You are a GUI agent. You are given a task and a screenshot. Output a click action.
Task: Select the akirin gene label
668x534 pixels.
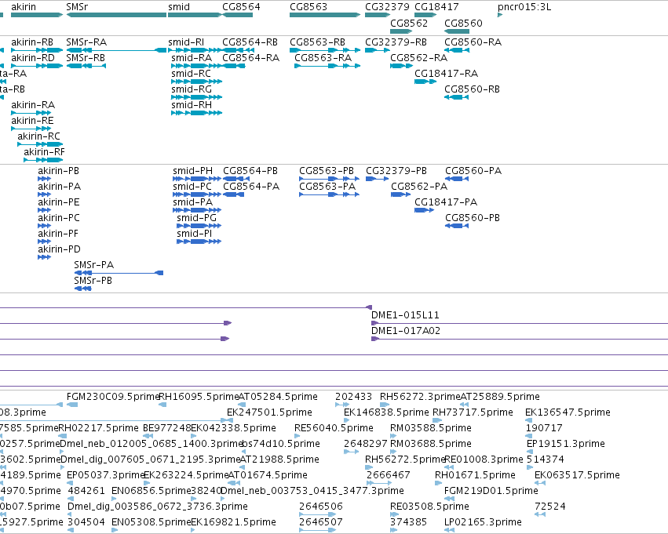click(x=24, y=7)
